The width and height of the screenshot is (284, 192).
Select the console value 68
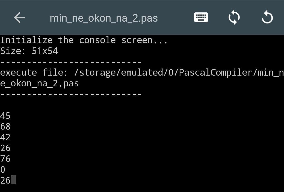[x=5, y=127]
